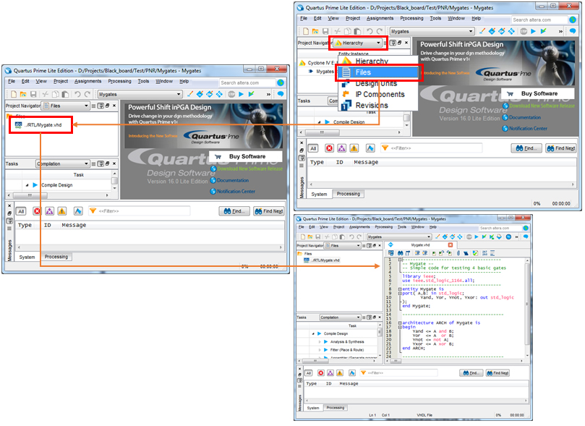Toggle All messages filter in left window

(x=21, y=211)
